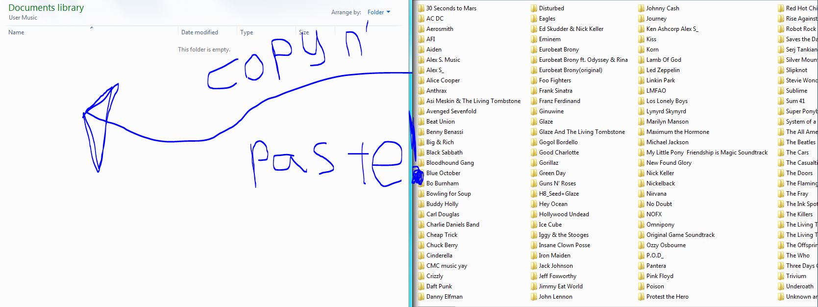Select the Green Day folder icon

[534, 173]
